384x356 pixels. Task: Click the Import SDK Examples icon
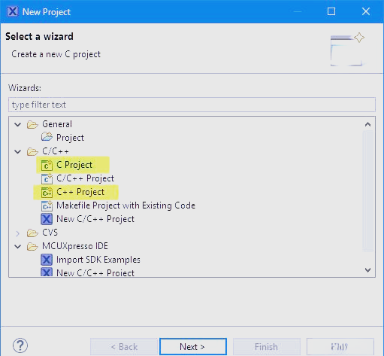click(x=47, y=260)
